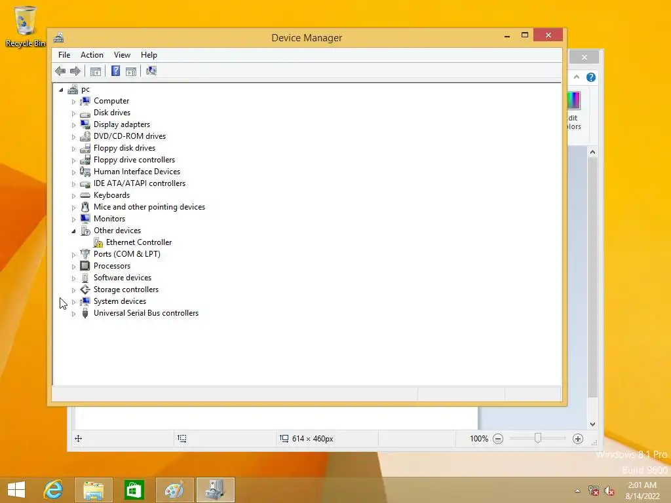This screenshot has height=503, width=671.
Task: Open the View menu
Action: pyautogui.click(x=122, y=55)
